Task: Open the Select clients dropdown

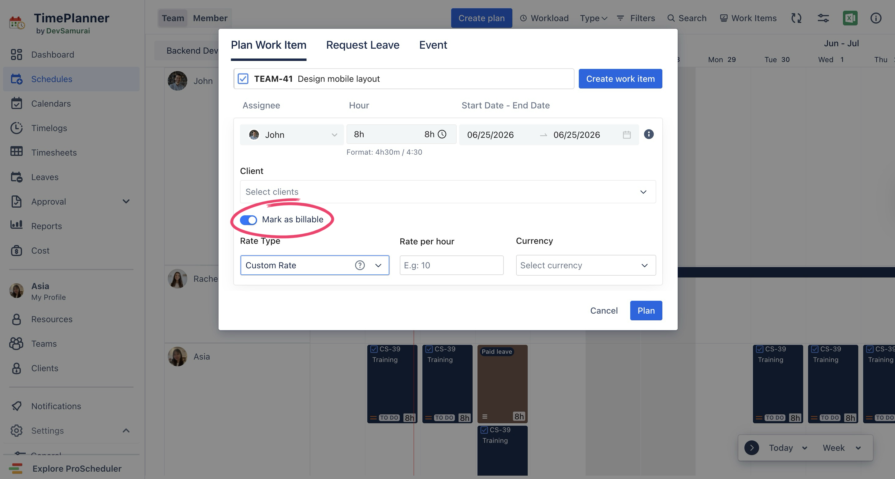Action: tap(447, 191)
